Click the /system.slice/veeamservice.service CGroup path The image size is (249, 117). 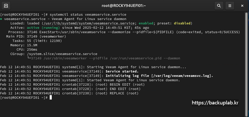pyautogui.click(x=62, y=54)
